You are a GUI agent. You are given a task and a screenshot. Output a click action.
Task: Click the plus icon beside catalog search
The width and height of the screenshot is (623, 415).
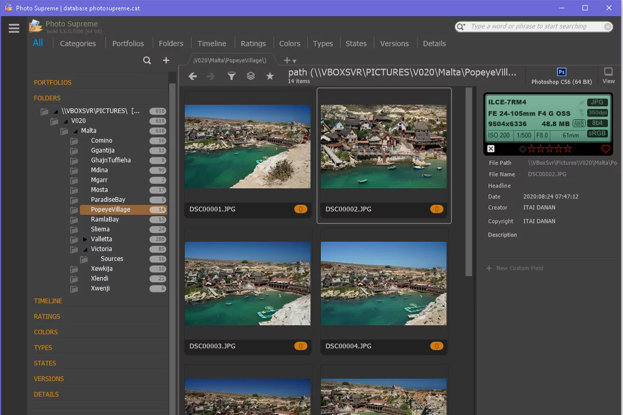point(166,61)
